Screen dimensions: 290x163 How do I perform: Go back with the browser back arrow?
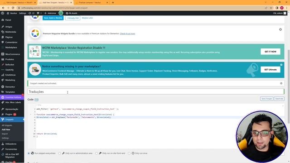click(3, 8)
